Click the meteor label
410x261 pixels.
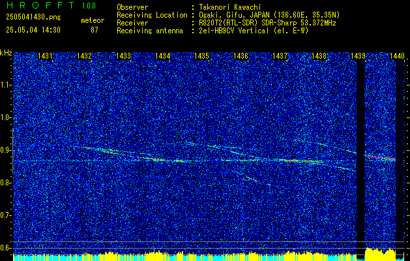[x=93, y=20]
